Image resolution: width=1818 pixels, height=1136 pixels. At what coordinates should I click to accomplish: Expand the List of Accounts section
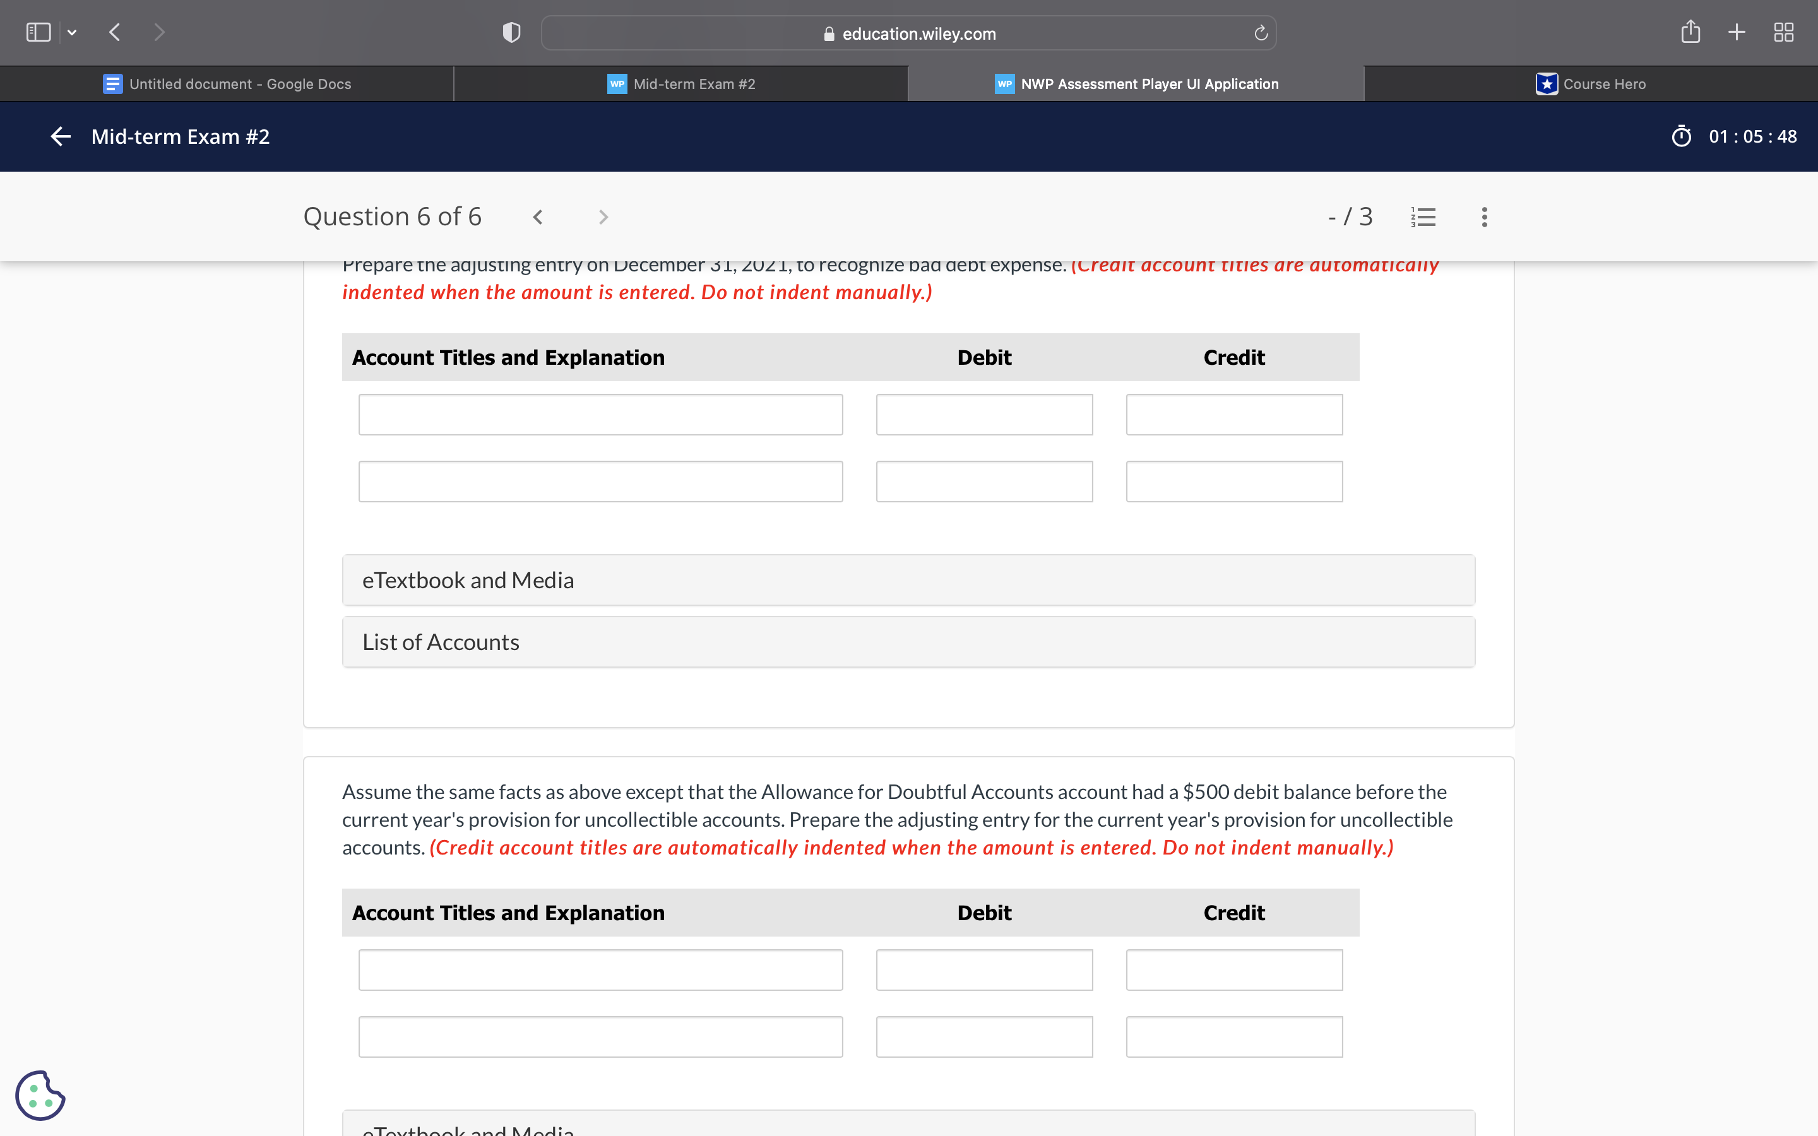[x=908, y=641]
